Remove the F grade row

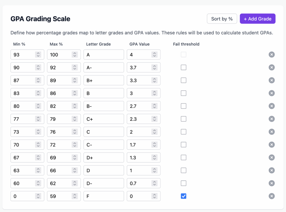coord(271,196)
